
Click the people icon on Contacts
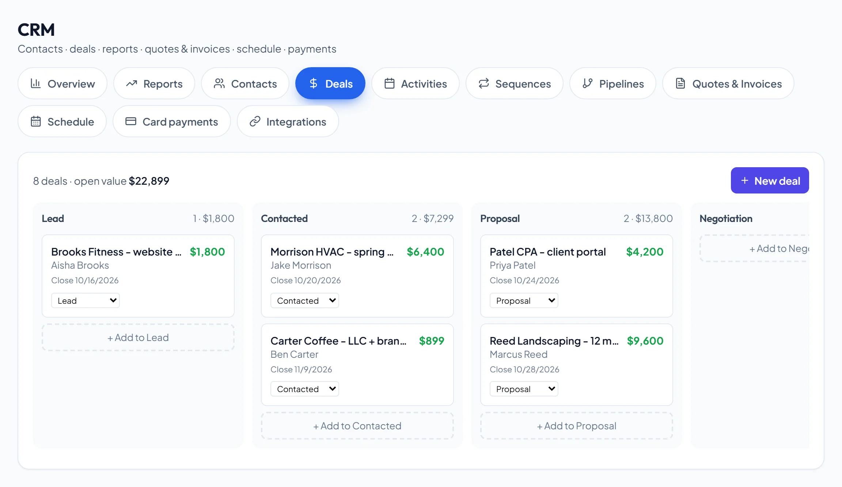(219, 84)
